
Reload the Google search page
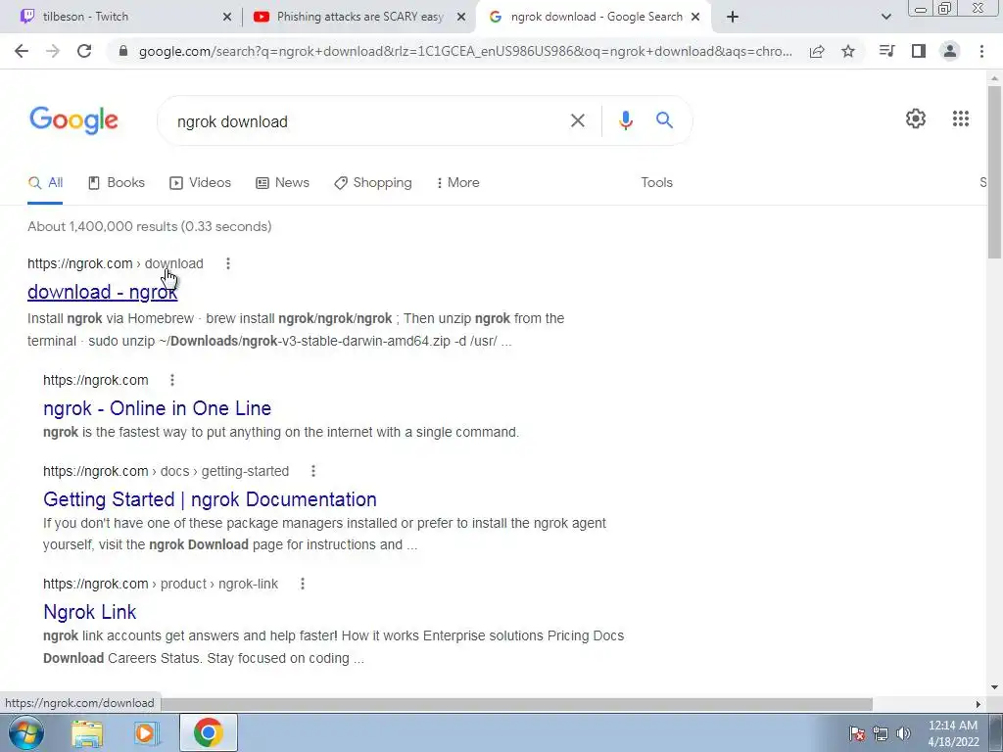pyautogui.click(x=84, y=51)
